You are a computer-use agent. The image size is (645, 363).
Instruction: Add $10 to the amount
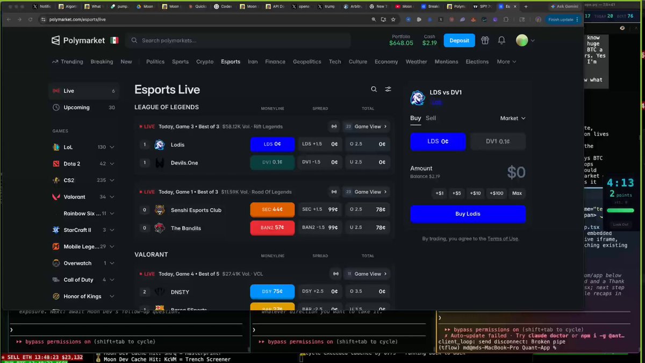[475, 193]
